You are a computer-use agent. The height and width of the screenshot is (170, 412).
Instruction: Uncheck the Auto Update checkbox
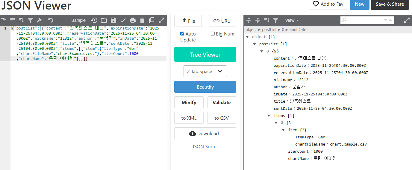(x=182, y=34)
